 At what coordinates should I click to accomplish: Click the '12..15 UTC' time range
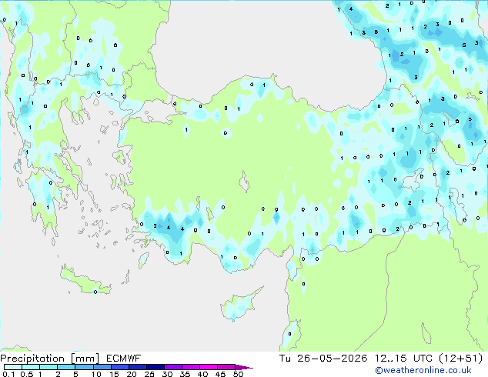pyautogui.click(x=403, y=359)
